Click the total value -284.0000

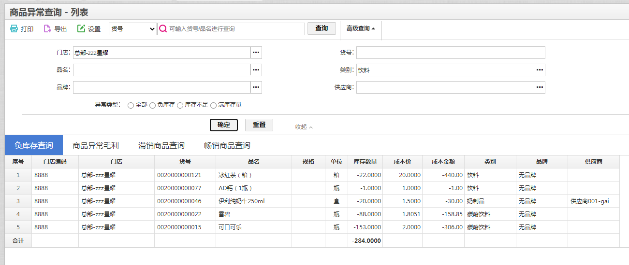coord(366,240)
